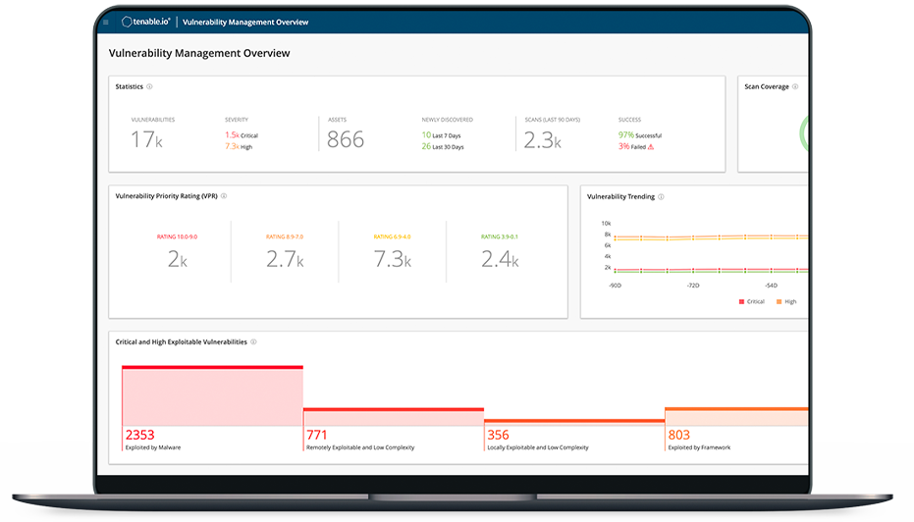Click the Vulnerability Management Overview page heading
The height and width of the screenshot is (522, 914).
199,53
